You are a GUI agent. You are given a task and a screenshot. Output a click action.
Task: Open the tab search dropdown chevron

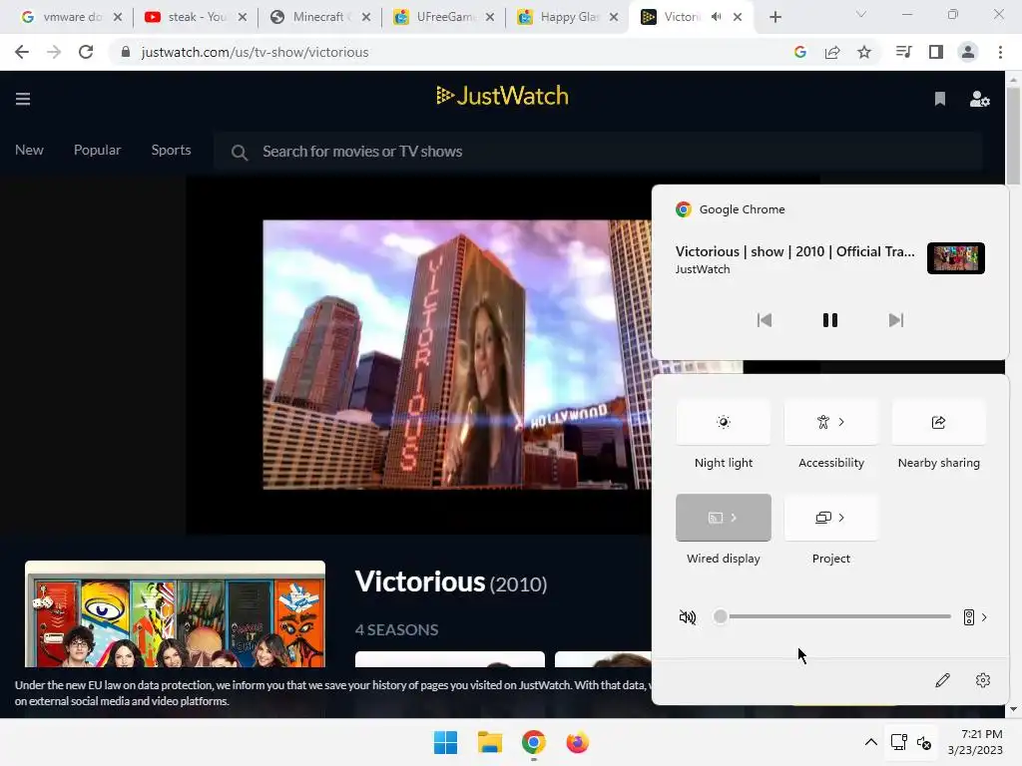tap(861, 14)
